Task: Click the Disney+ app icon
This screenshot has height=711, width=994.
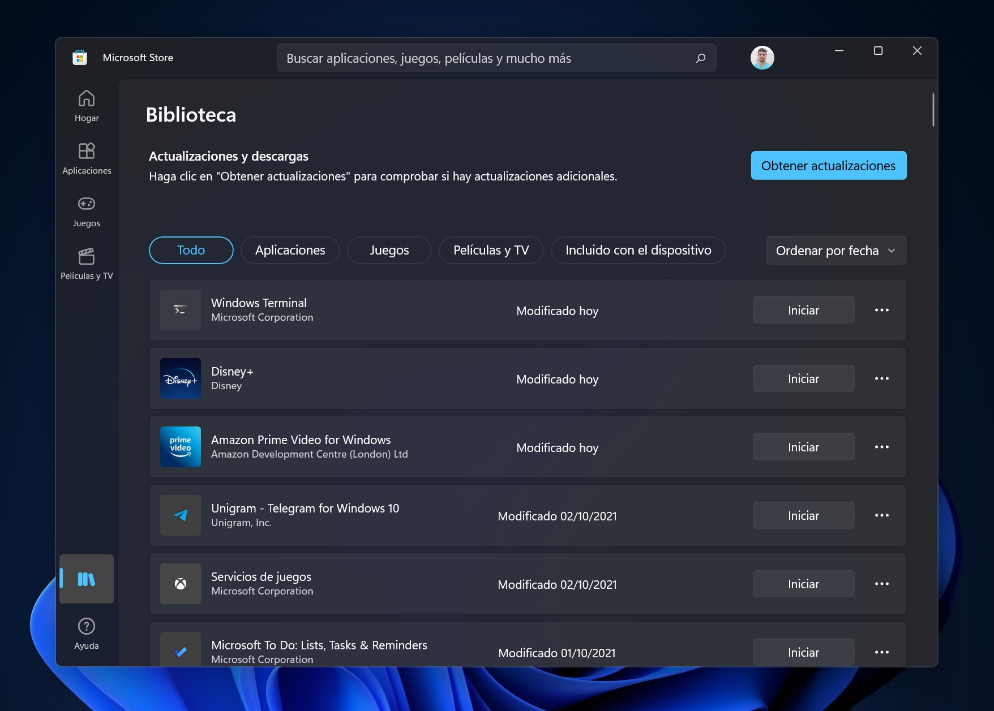Action: (x=181, y=378)
